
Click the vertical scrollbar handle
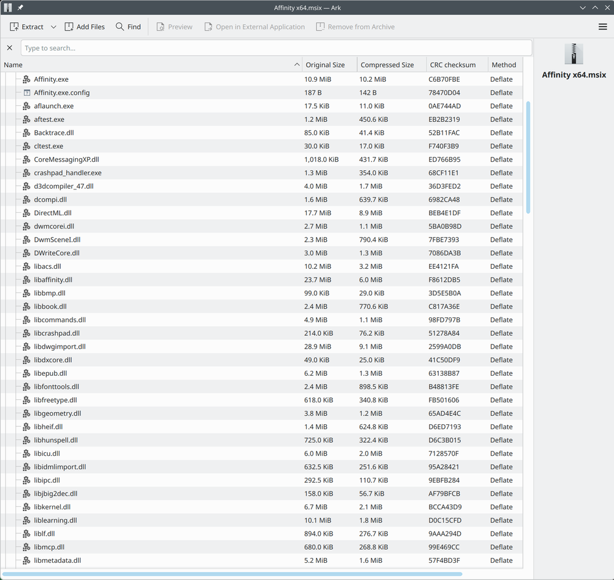pyautogui.click(x=528, y=157)
